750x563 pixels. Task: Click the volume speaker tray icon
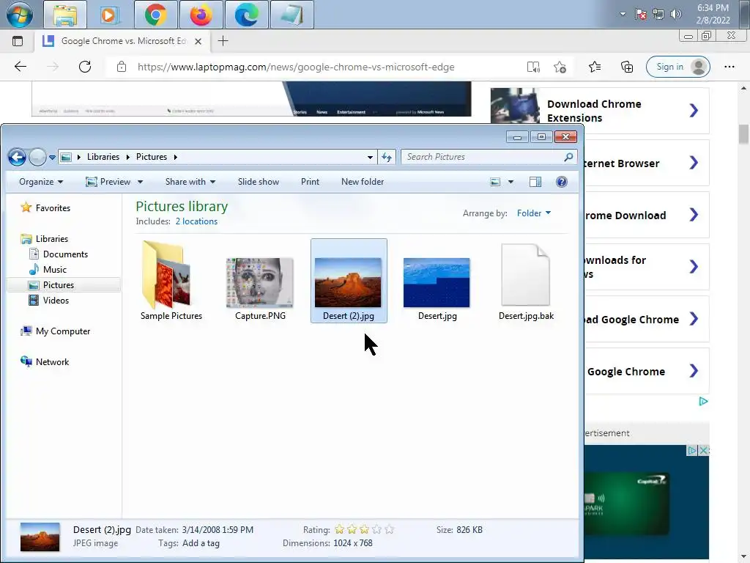tap(676, 15)
